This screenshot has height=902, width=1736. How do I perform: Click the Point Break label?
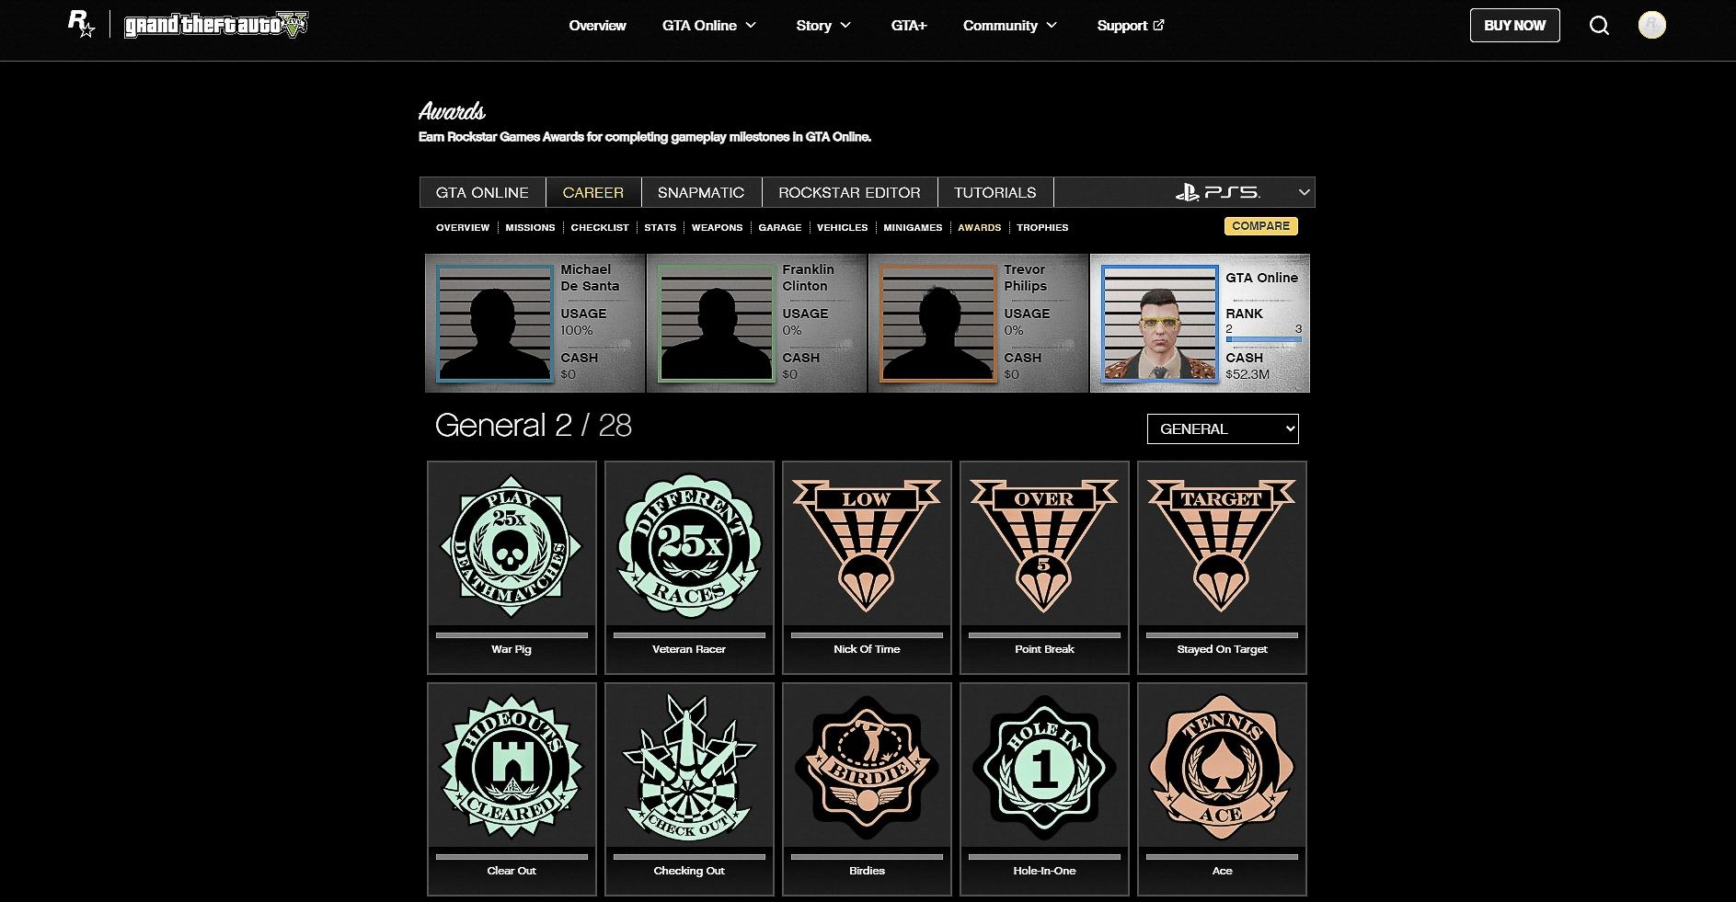tap(1044, 649)
